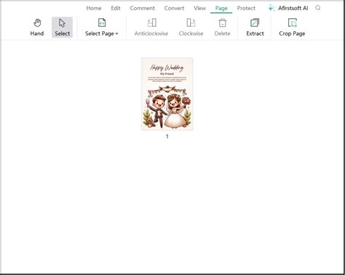Click the Extract pages tool
345x275 pixels.
click(x=255, y=28)
